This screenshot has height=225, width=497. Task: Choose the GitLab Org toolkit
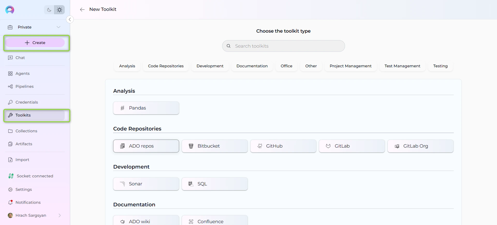point(420,146)
